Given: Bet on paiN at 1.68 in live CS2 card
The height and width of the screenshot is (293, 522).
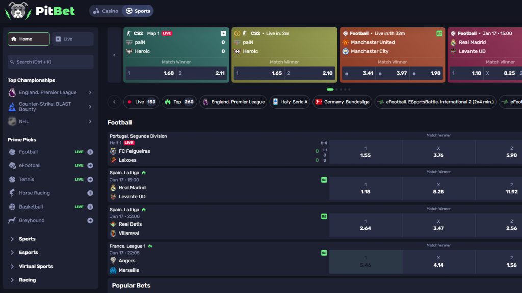Looking at the screenshot, I should 151,73.
